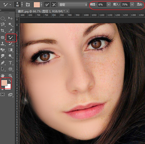Select the Lasso tool
This screenshot has height=144, width=145.
point(3,24)
